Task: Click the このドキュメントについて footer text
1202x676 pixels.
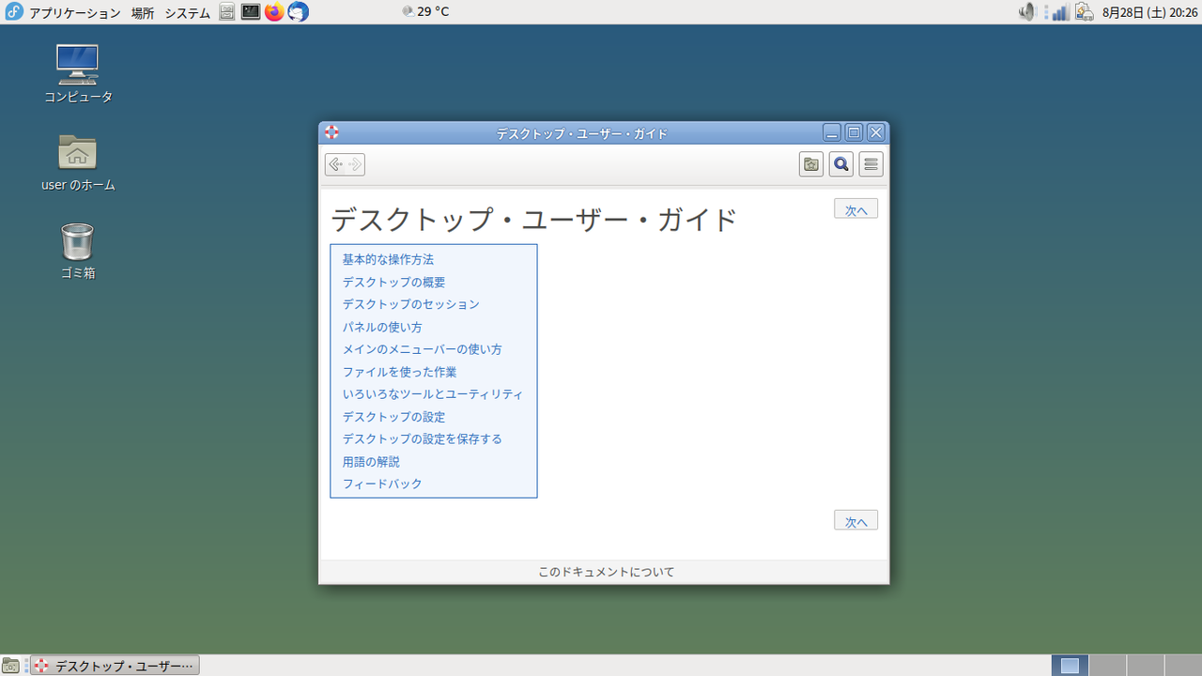Action: [x=606, y=572]
